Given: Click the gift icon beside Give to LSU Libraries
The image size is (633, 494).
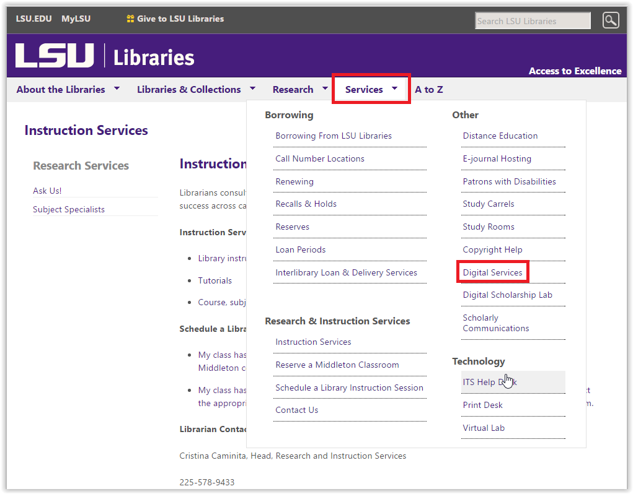Looking at the screenshot, I should coord(130,19).
